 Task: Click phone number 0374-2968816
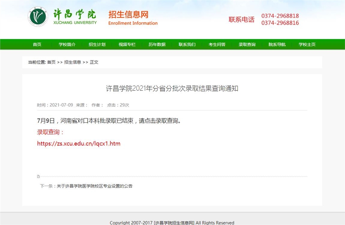coord(280,23)
